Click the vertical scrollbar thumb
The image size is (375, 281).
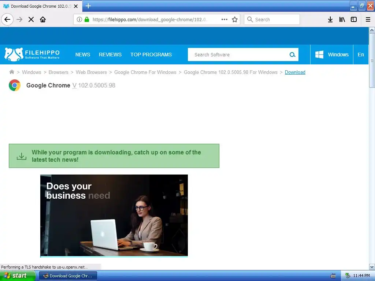pos(372,61)
